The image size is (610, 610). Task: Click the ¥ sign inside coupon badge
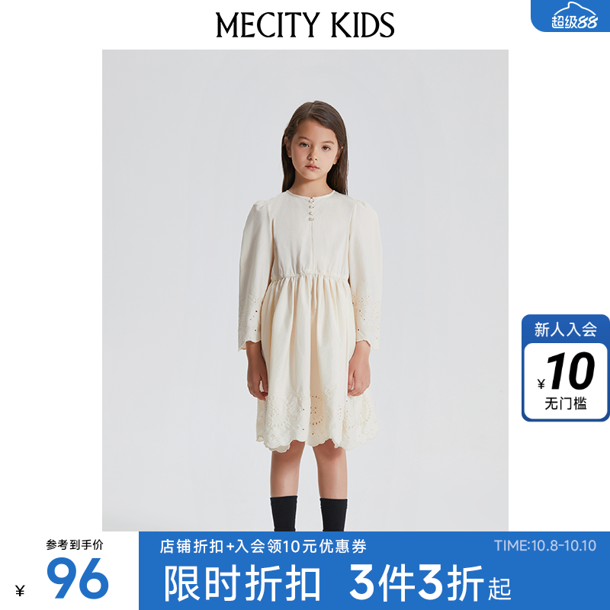[x=541, y=384]
